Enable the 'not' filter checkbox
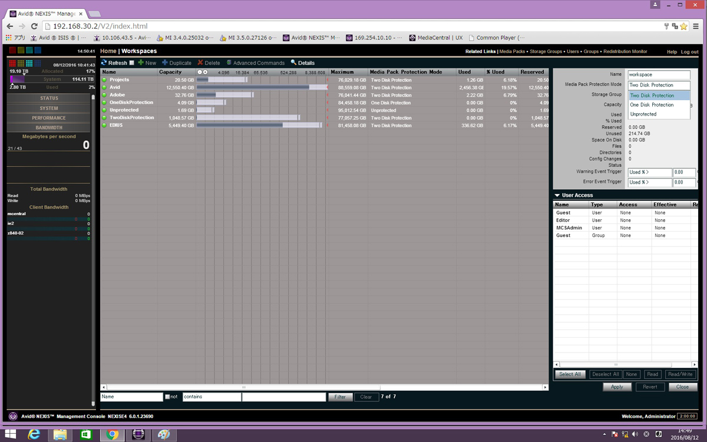707x442 pixels. [x=167, y=397]
